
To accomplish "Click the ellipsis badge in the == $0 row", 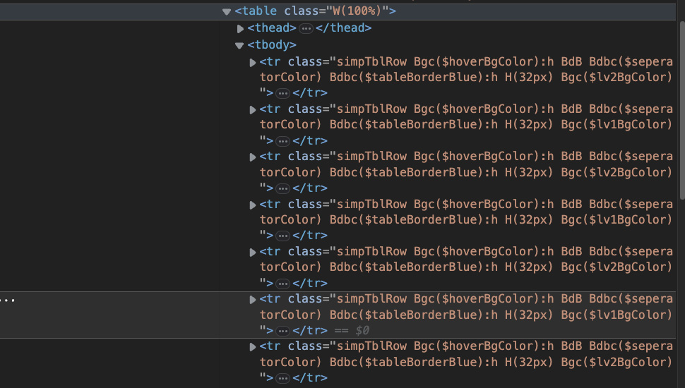I will (x=282, y=332).
